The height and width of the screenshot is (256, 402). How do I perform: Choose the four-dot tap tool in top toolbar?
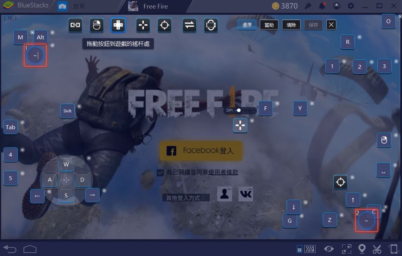[x=143, y=25]
